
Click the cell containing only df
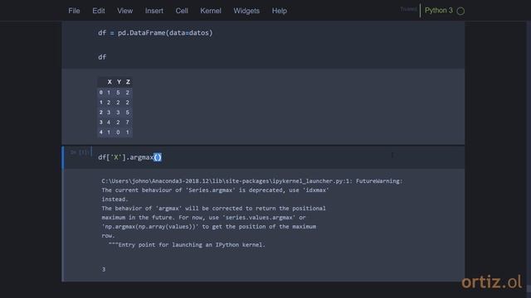[102, 57]
